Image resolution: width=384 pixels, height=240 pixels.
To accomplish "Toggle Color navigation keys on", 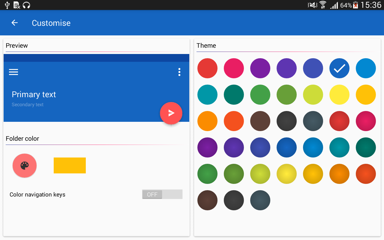I will (162, 194).
